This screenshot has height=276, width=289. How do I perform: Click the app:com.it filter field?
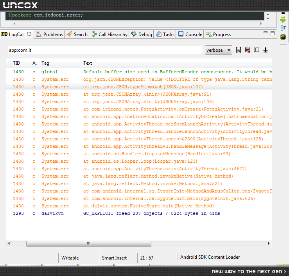click(x=105, y=50)
